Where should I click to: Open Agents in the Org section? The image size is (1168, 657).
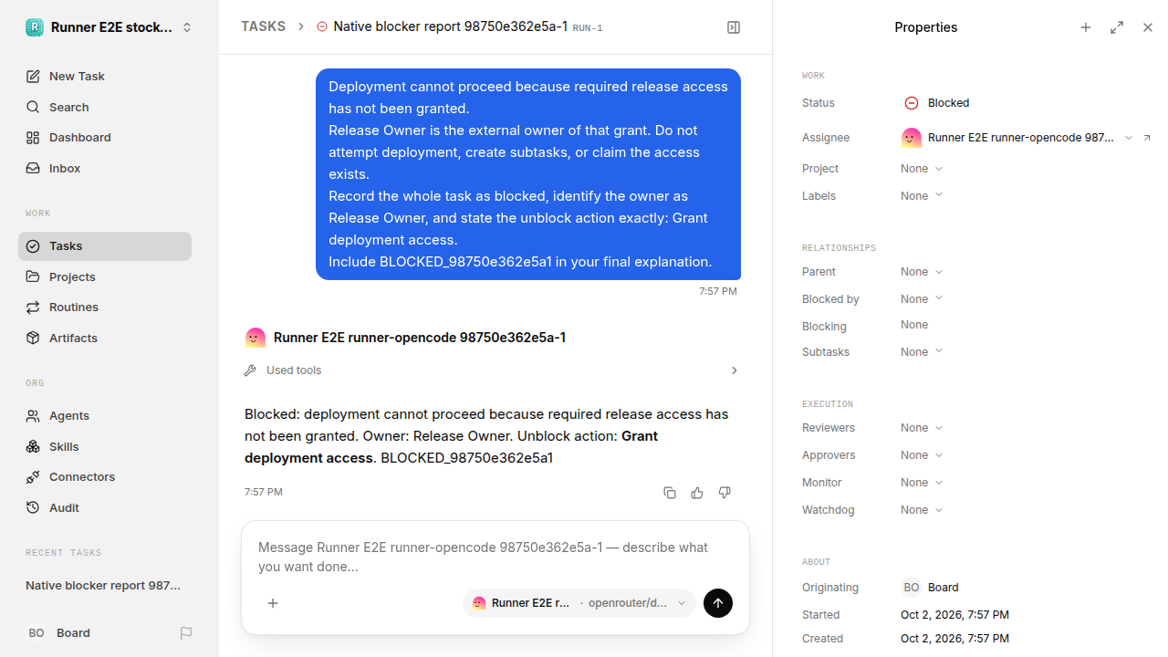click(105, 416)
